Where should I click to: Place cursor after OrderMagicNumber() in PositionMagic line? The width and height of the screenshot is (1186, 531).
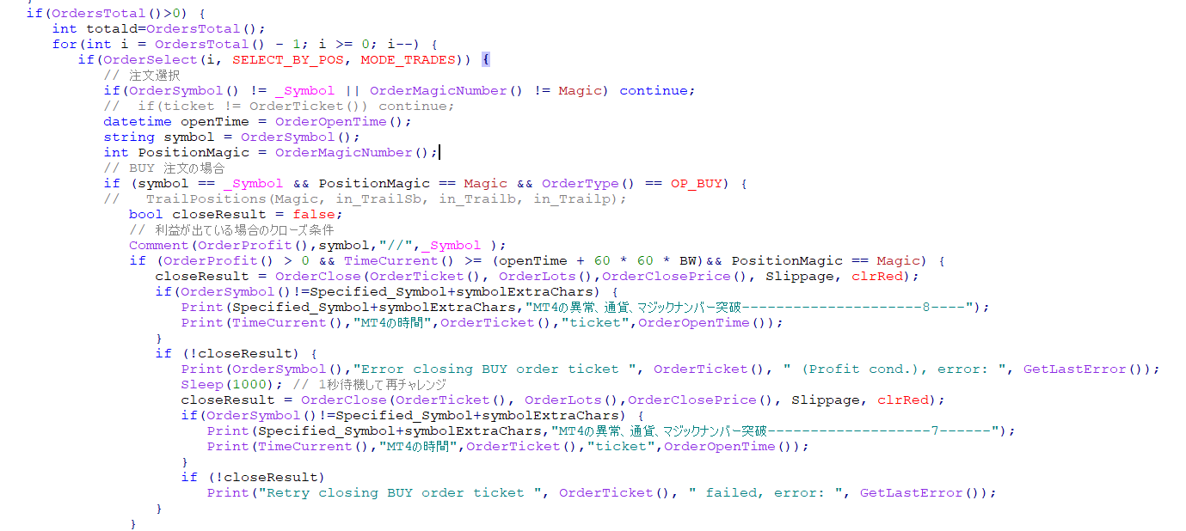point(439,152)
